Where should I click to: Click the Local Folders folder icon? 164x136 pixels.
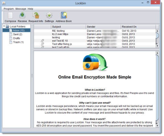point(7,26)
